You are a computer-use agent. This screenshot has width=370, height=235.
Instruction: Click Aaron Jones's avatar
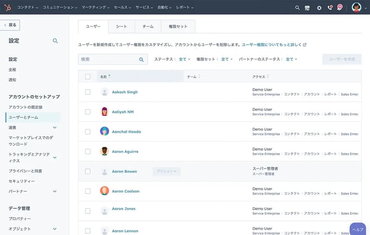104,211
